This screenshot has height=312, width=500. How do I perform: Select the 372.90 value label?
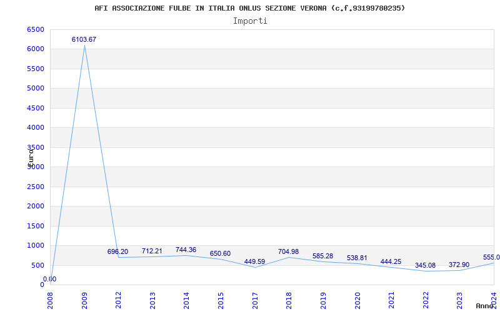pyautogui.click(x=459, y=265)
